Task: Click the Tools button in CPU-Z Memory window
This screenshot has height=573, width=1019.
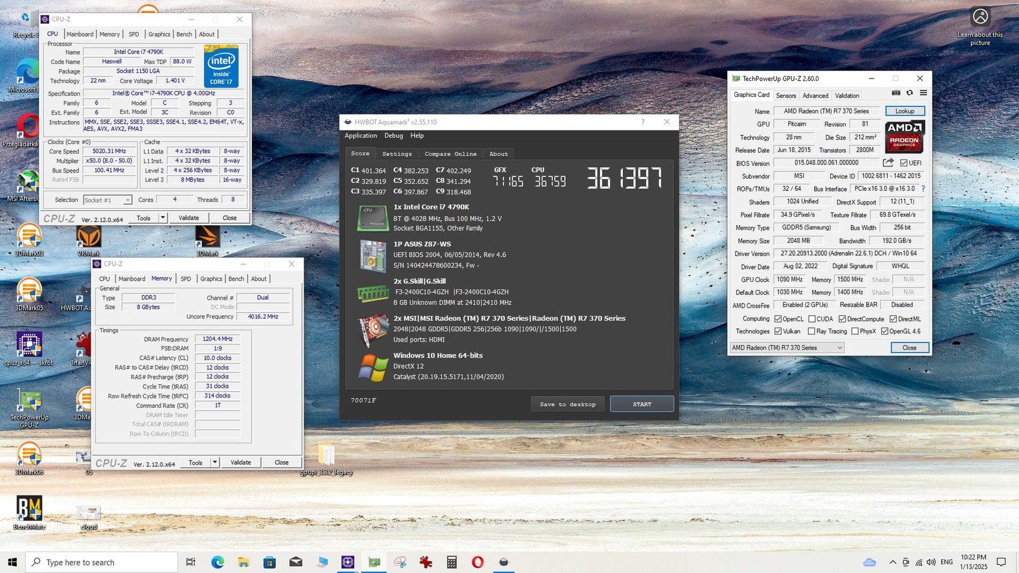Action: [x=195, y=463]
